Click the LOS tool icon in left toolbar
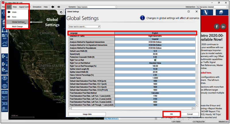The image size is (230, 124). [5, 69]
